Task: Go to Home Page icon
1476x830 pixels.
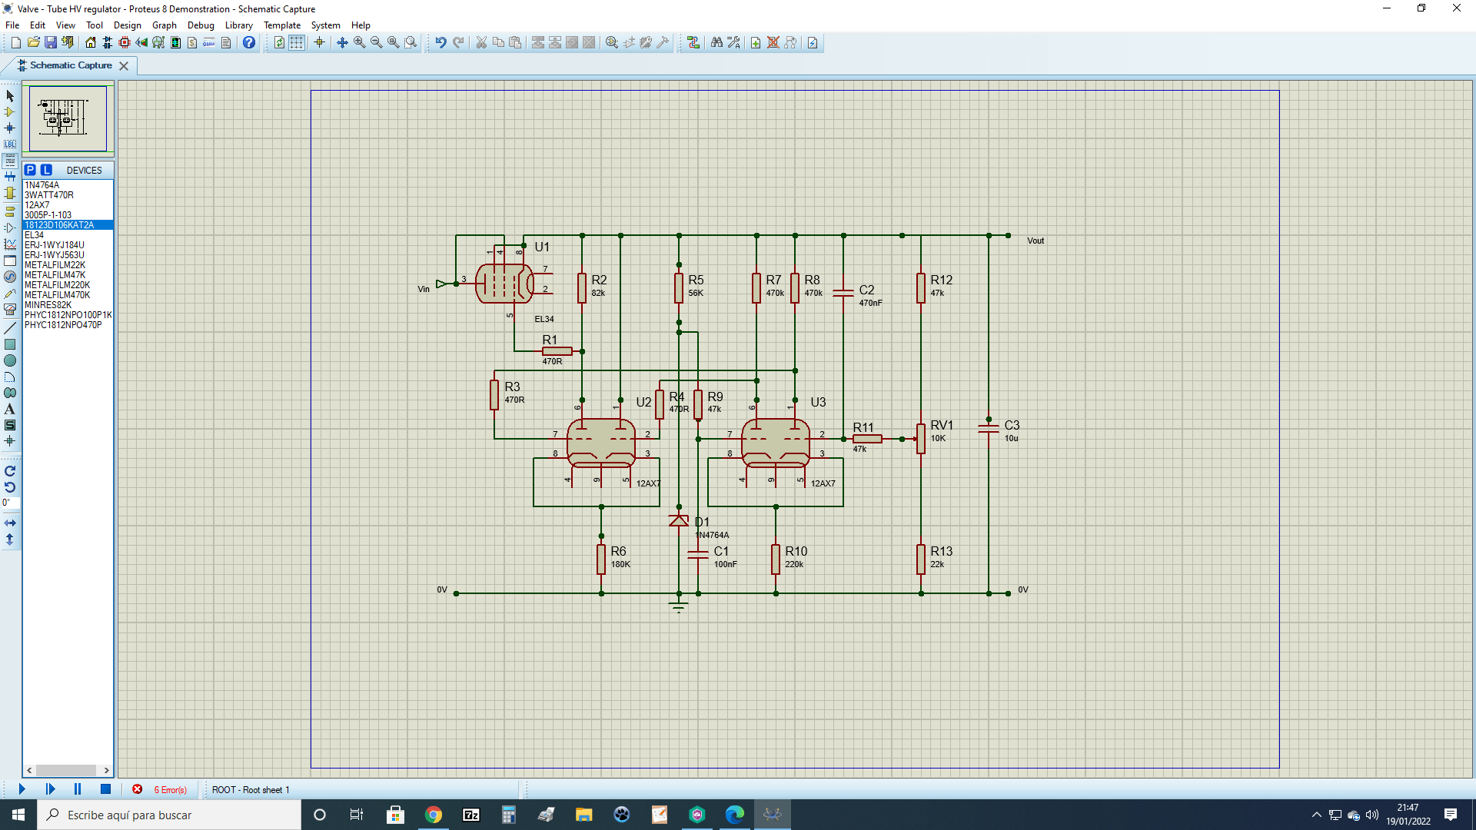Action: tap(91, 42)
